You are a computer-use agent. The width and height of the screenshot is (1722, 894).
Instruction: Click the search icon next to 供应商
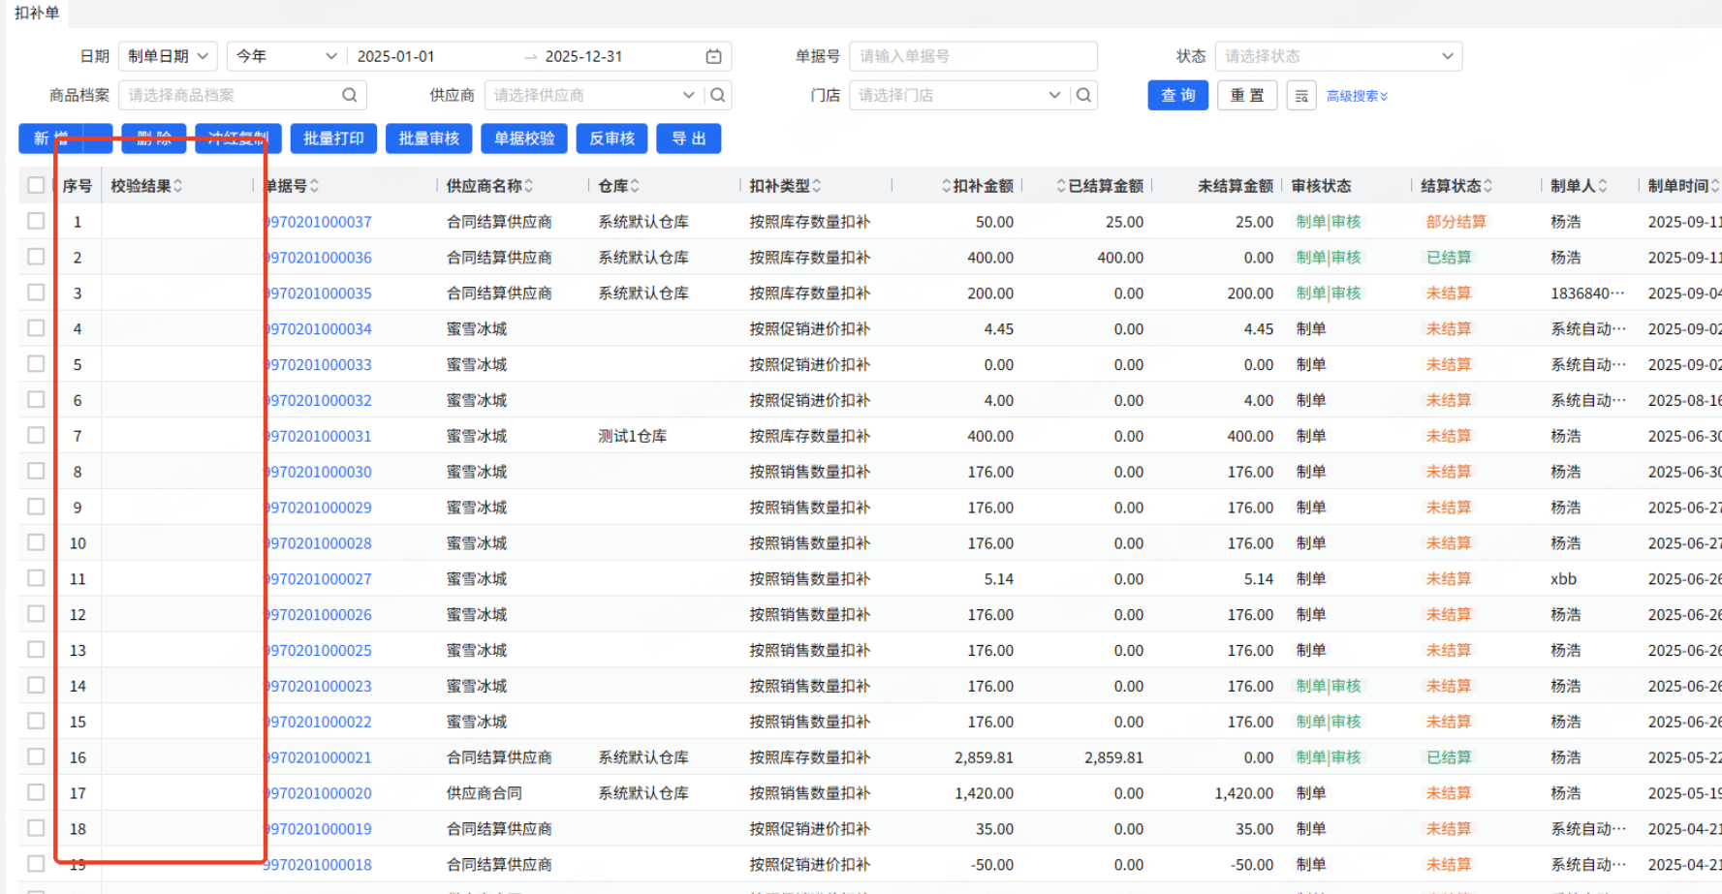click(x=718, y=95)
